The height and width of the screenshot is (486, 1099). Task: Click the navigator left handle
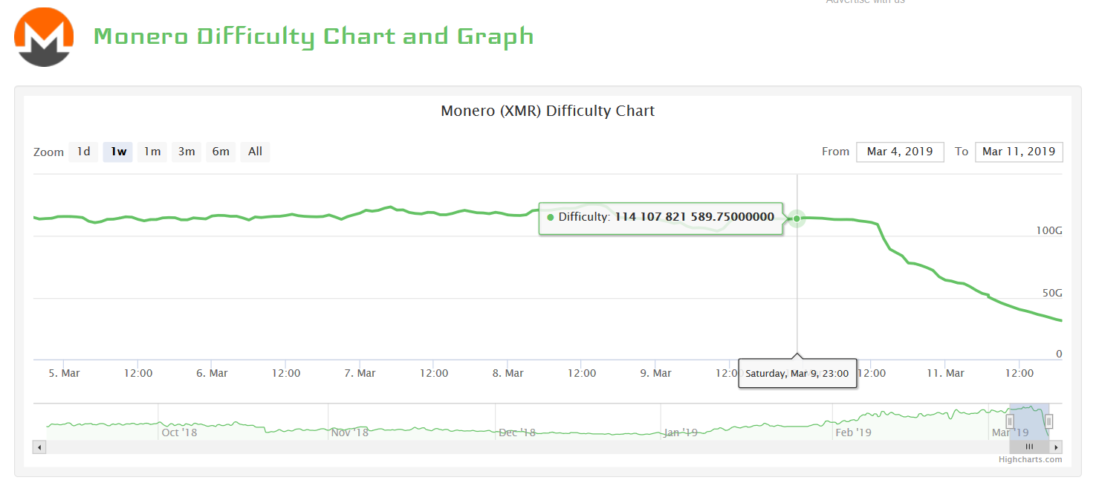tap(1009, 422)
